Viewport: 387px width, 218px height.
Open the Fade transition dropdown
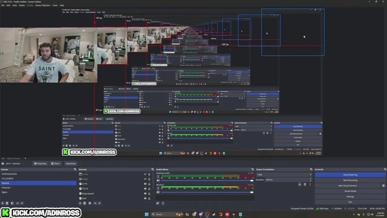pyautogui.click(x=284, y=175)
